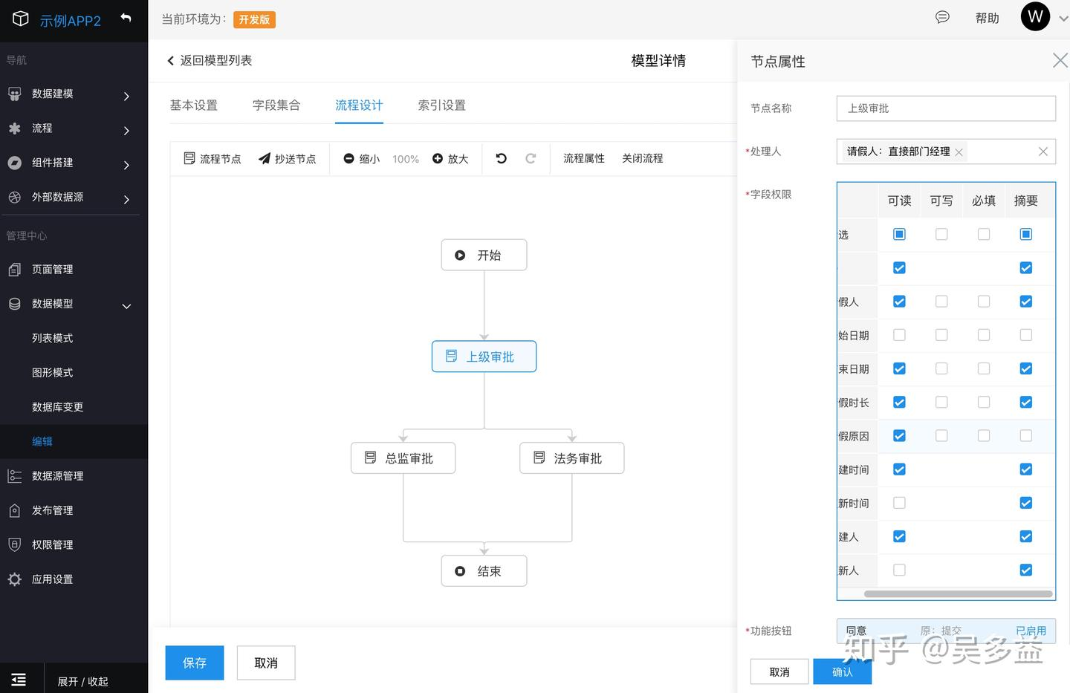Click 确认 in node properties panel
The width and height of the screenshot is (1070, 693).
842,671
